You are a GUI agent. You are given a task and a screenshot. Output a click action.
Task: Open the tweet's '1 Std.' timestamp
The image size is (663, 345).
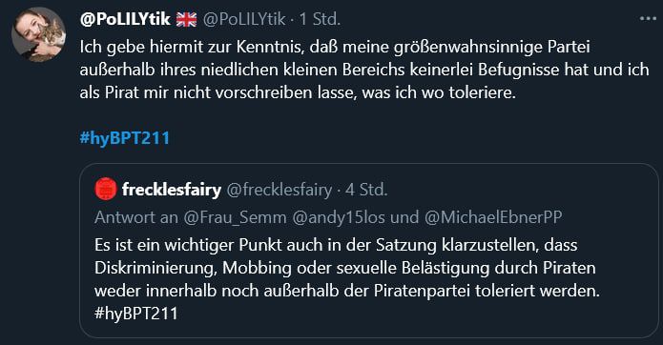(320, 19)
